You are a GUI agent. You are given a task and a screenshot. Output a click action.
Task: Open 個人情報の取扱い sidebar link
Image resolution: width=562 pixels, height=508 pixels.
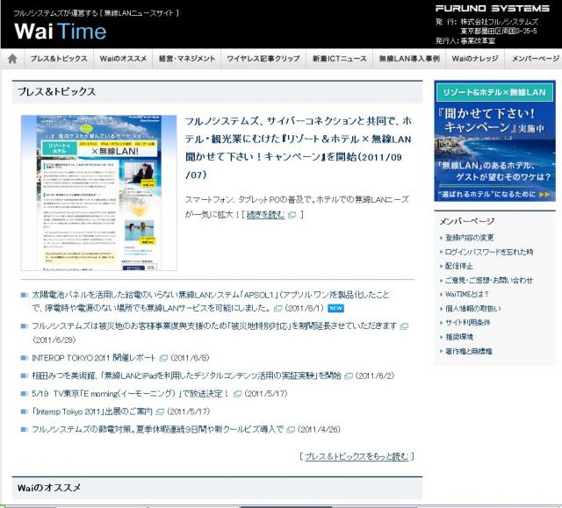pos(472,308)
